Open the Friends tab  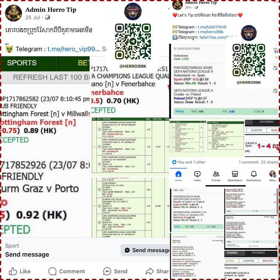pos(216,176)
